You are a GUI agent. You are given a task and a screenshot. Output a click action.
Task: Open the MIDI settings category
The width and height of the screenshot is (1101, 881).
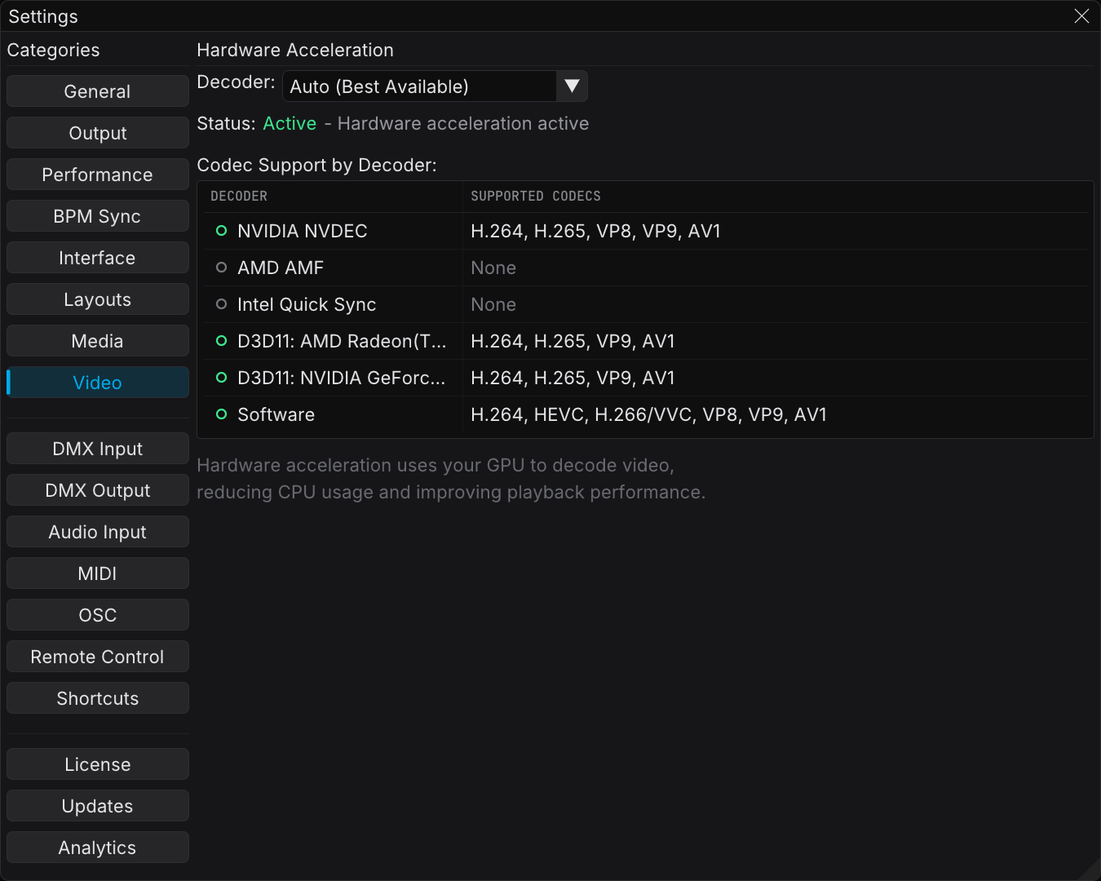98,573
